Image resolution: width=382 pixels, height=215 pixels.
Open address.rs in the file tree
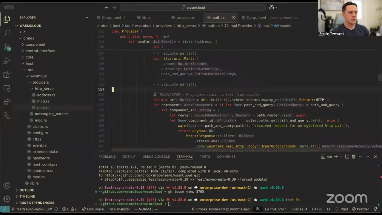point(46,95)
